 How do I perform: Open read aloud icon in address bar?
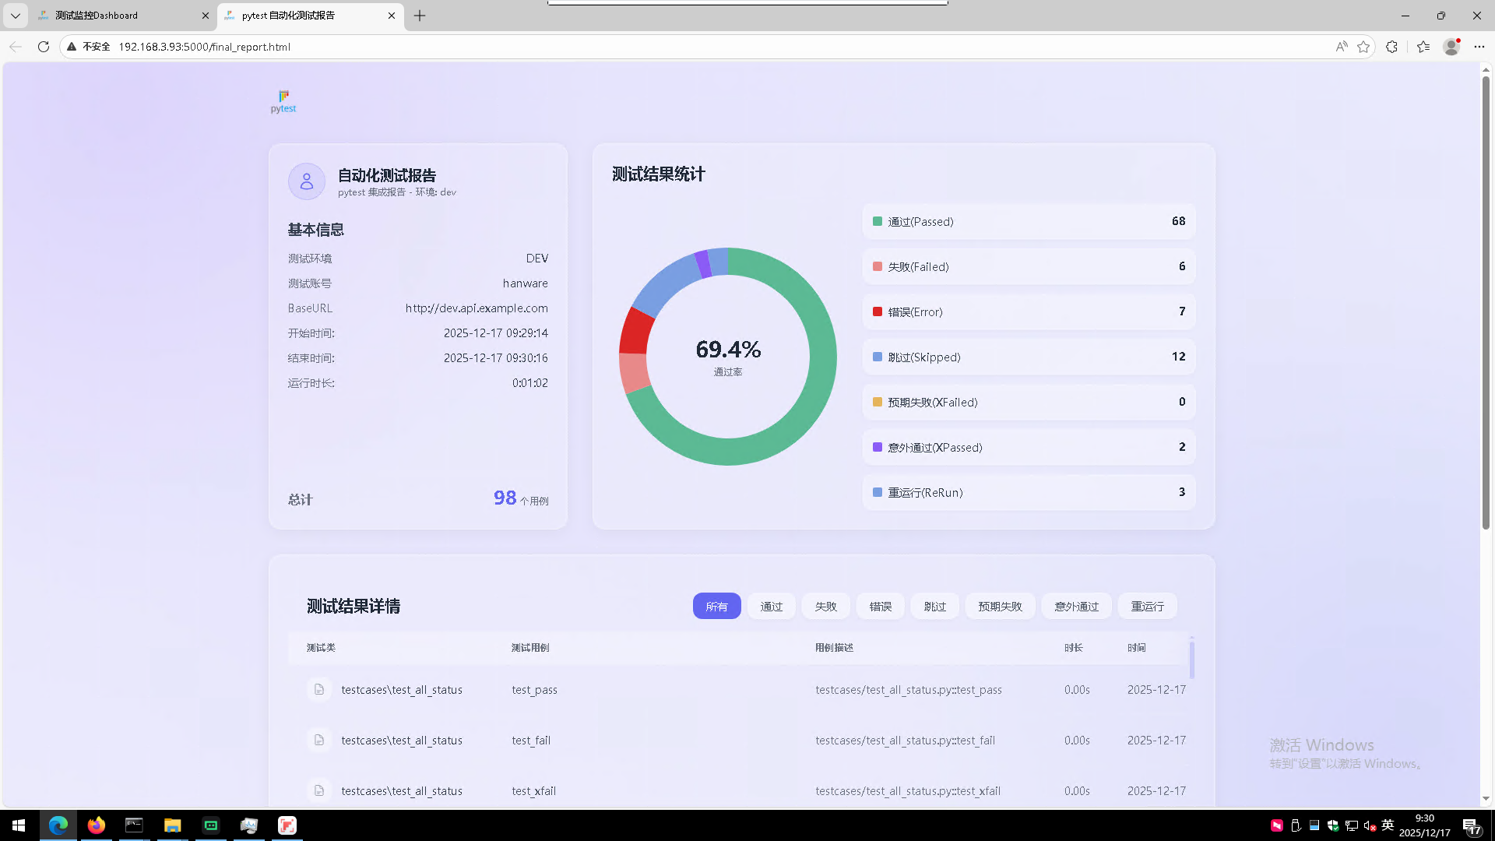click(1341, 47)
